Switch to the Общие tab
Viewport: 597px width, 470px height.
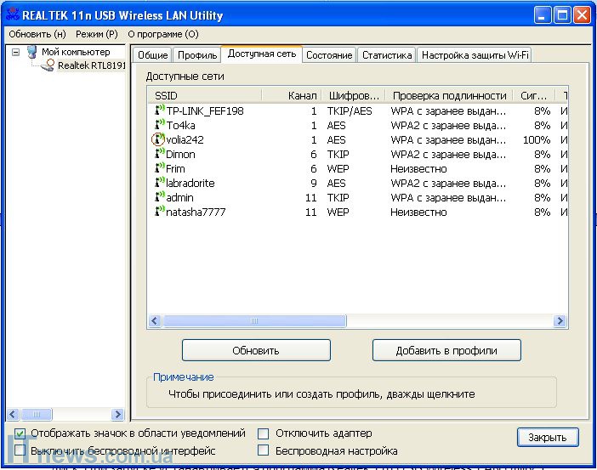[x=153, y=55]
